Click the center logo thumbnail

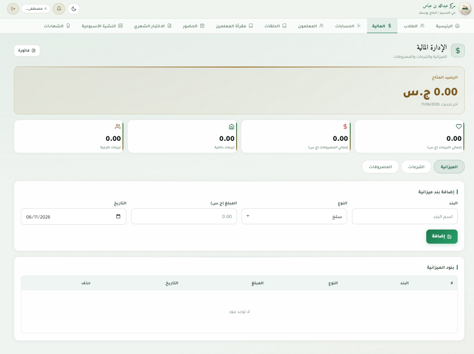(465, 9)
